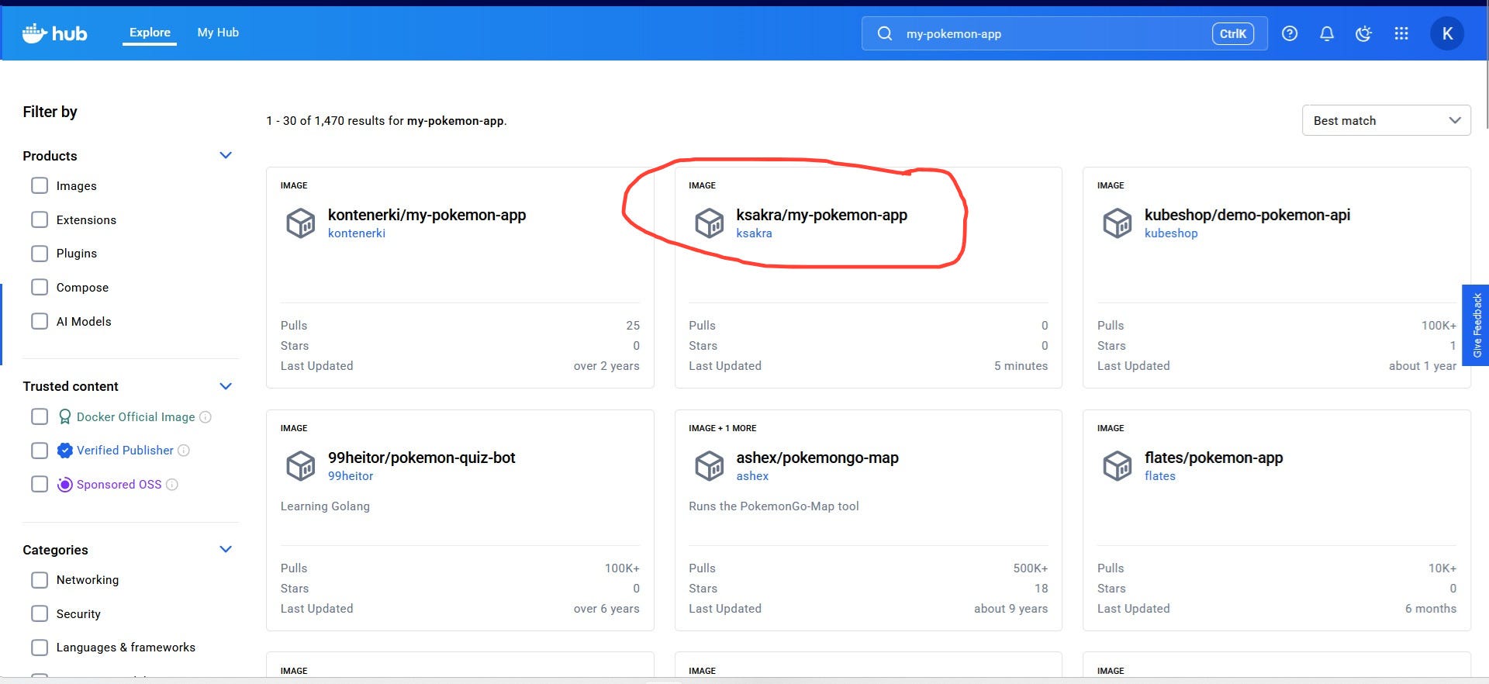Viewport: 1489px width, 684px height.
Task: Visit the kontenerki publisher link
Action: [357, 233]
